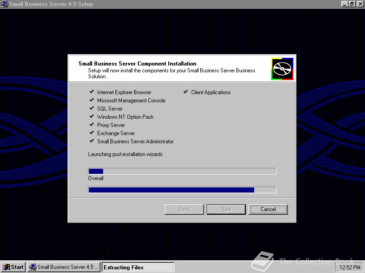365x273 pixels.
Task: Click the greyed-out Back button
Action: tap(184, 209)
